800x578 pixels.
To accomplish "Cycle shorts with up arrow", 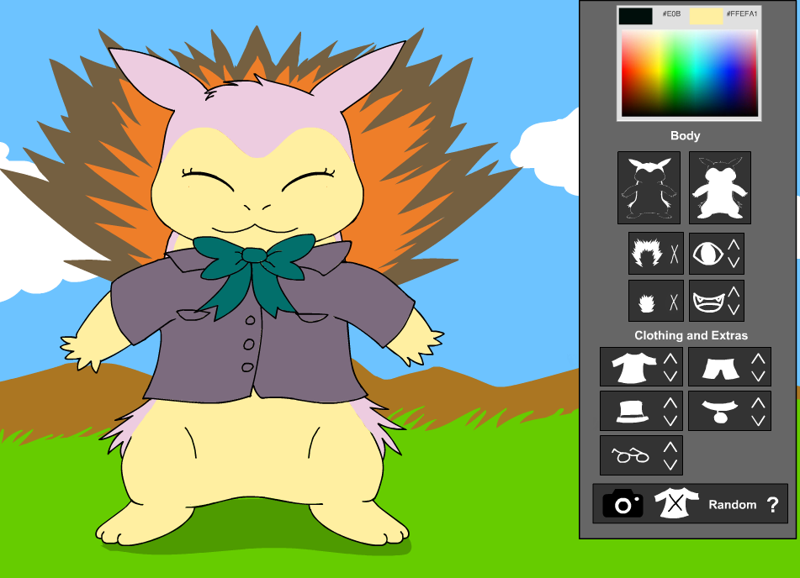I will pos(758,359).
